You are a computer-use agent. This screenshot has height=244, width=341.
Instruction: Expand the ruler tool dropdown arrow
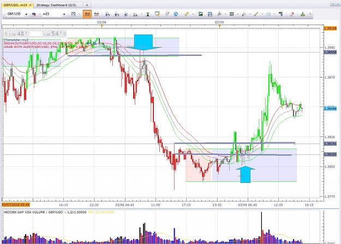click(x=193, y=14)
